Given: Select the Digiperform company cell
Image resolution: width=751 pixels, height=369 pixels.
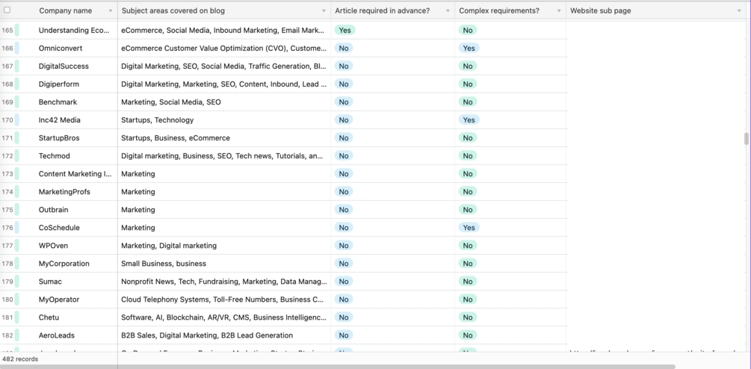Looking at the screenshot, I should coord(68,84).
